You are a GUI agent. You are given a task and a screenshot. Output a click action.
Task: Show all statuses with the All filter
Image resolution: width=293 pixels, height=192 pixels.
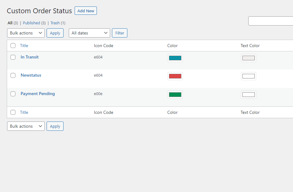pos(9,23)
